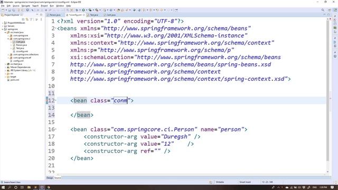The width and height of the screenshot is (338, 190).
Task: Click the editor's vertical scrollbar
Action: tap(328, 90)
